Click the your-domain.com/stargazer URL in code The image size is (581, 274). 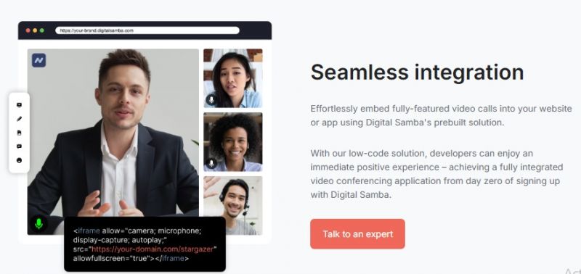[x=153, y=249]
